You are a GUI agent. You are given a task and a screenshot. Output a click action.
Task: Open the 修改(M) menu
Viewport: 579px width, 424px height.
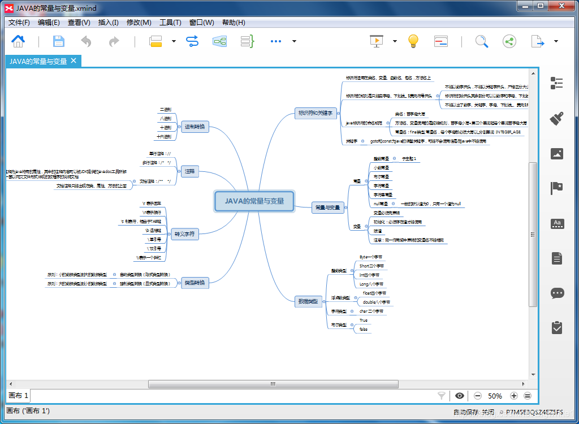tap(139, 23)
